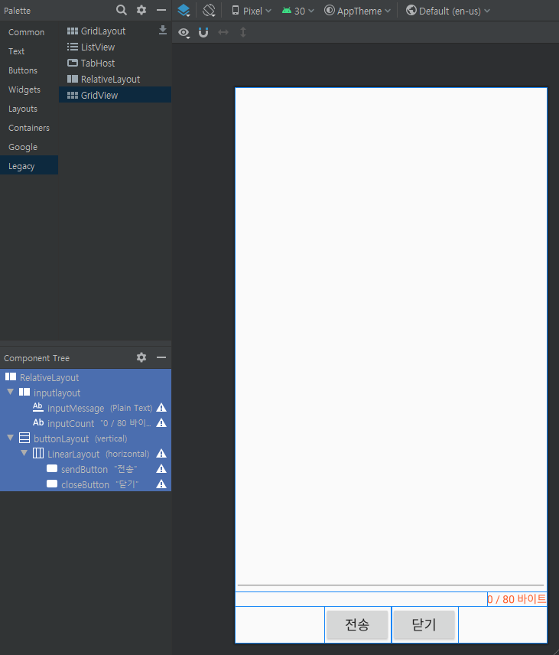
Task: Open Palette settings gear
Action: [141, 10]
